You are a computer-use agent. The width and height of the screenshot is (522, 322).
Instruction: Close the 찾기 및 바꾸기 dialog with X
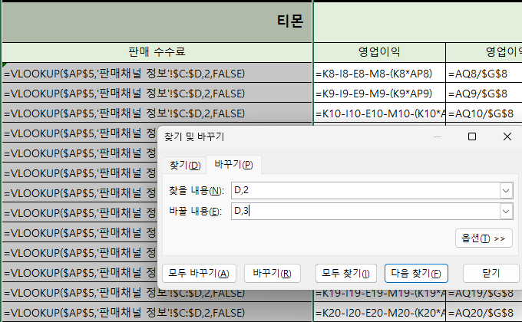(507, 136)
